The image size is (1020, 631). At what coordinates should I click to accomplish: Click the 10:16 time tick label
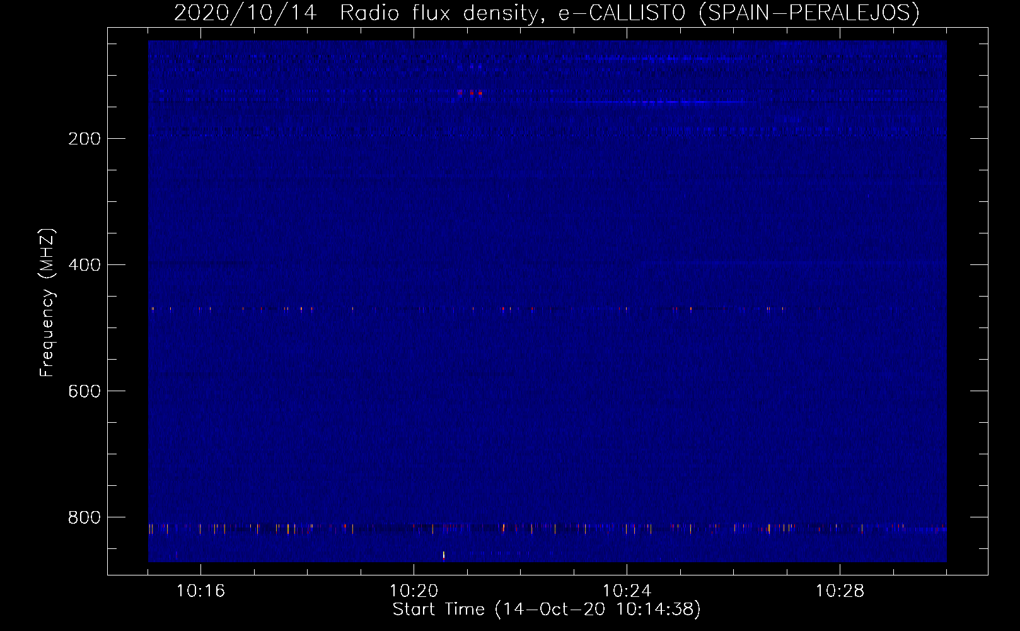200,591
